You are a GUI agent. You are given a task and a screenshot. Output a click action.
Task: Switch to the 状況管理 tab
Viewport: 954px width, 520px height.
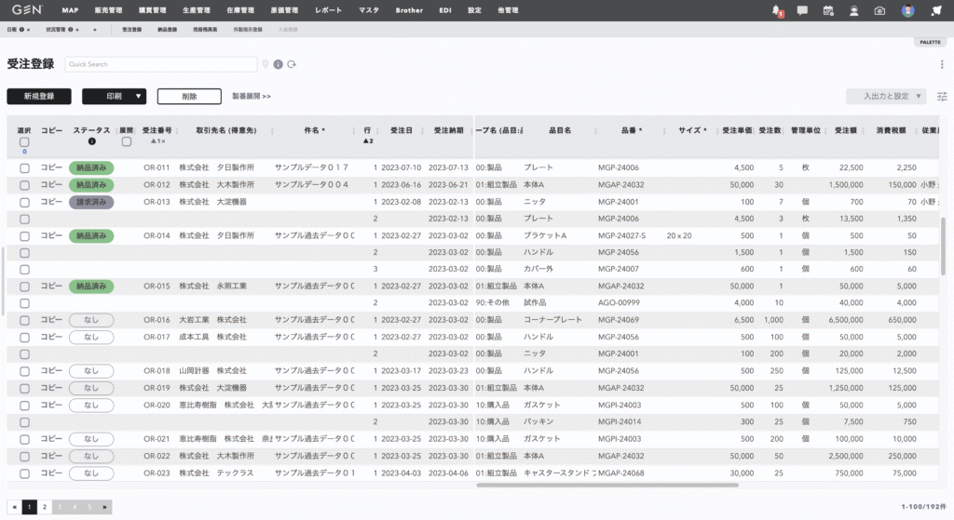pos(56,29)
